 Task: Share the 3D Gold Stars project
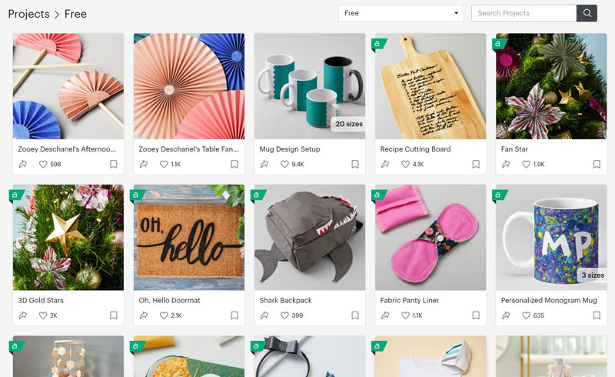[x=23, y=315]
